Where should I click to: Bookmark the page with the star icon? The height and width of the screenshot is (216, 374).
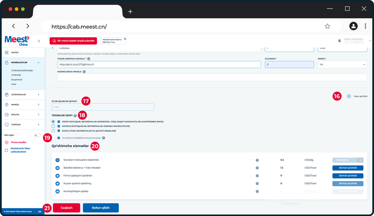pyautogui.click(x=328, y=26)
